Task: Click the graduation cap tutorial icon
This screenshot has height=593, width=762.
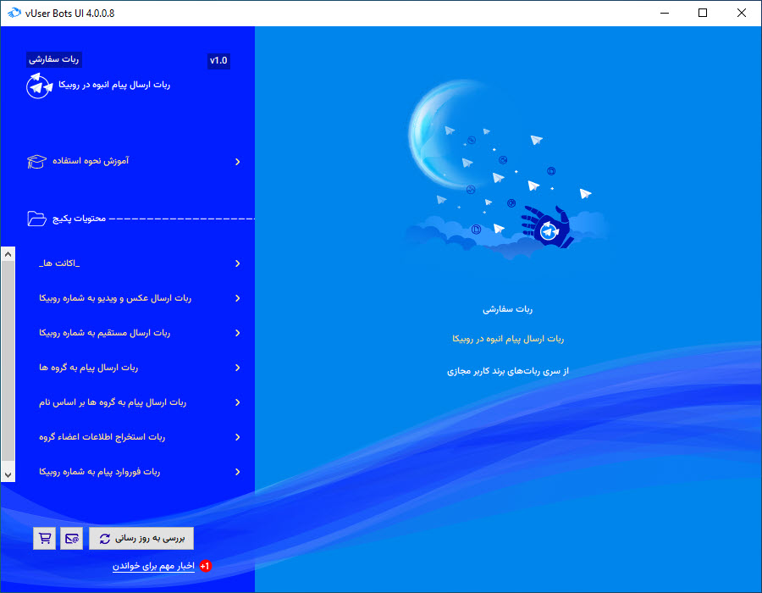Action: click(x=36, y=161)
